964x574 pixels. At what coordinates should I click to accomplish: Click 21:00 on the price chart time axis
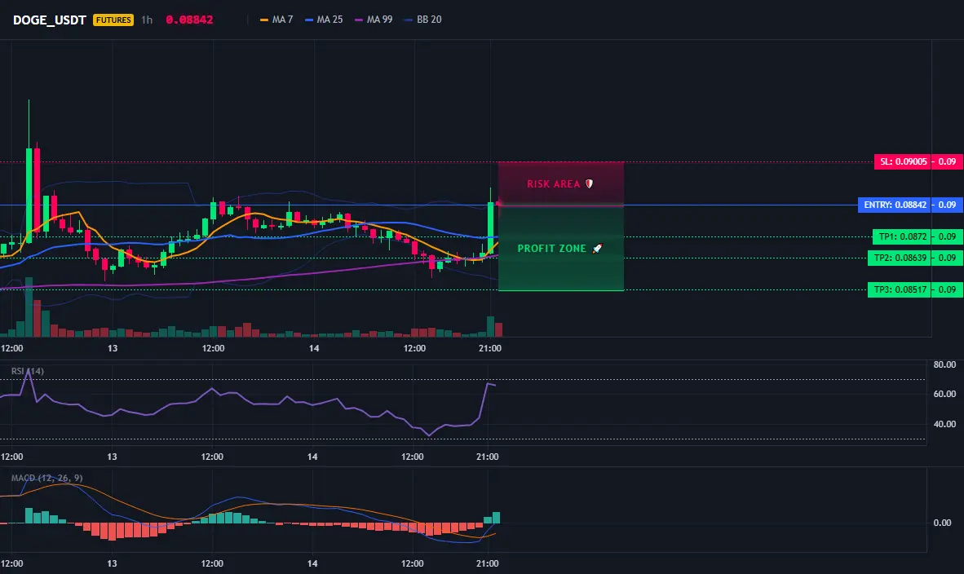pyautogui.click(x=490, y=348)
